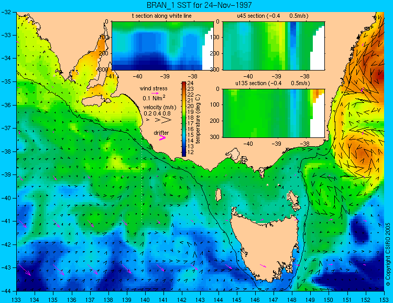Open the u135 velocity section inset plot

coord(274,113)
